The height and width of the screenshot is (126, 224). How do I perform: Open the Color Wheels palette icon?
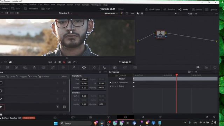16,68
